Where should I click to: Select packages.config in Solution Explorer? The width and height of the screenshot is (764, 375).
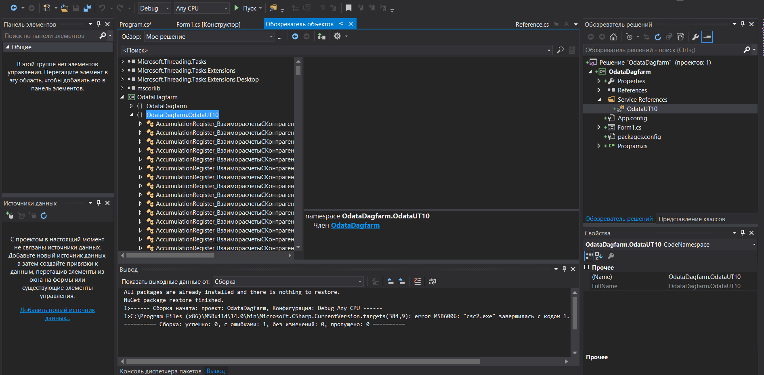point(639,137)
